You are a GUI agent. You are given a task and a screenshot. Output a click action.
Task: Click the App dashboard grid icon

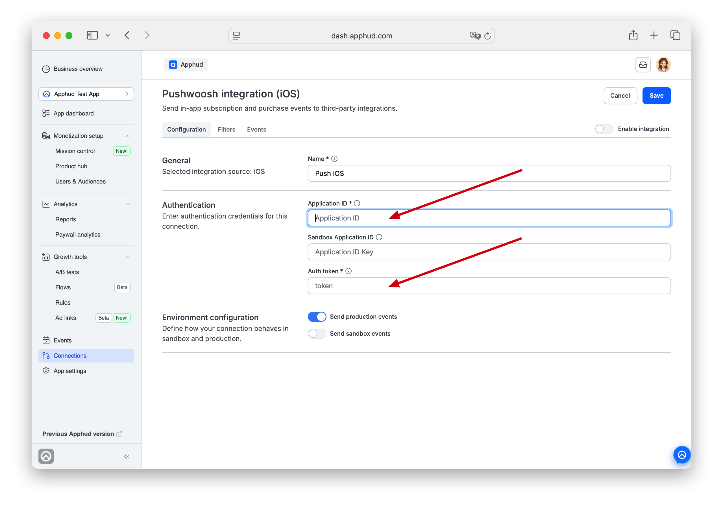click(x=46, y=113)
